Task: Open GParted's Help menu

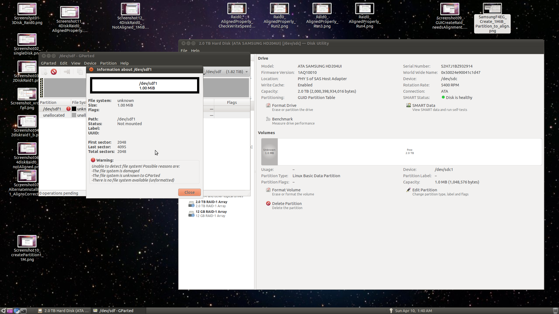Action: coord(124,63)
